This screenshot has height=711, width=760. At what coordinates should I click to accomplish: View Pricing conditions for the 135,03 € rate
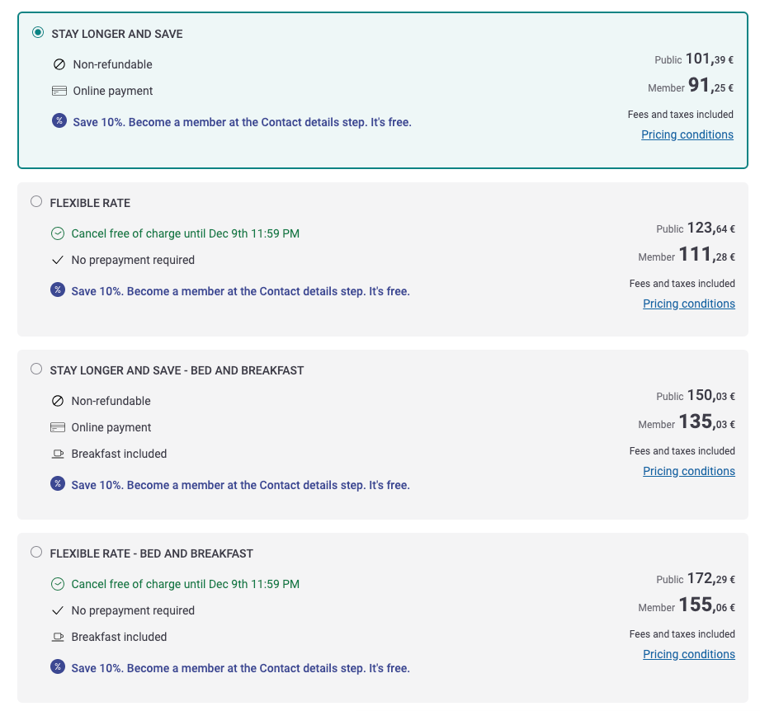(x=689, y=471)
